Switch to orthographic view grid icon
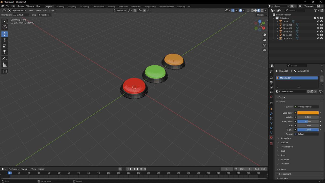The image size is (325, 183). click(264, 50)
